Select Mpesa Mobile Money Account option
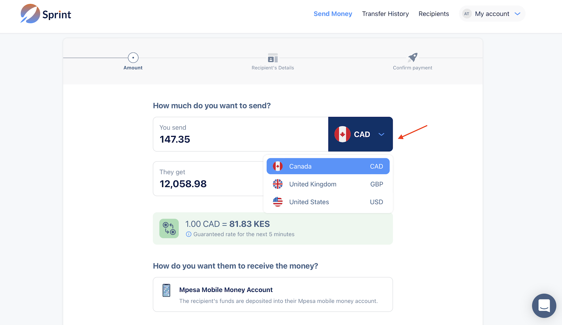The image size is (562, 325). 273,294
